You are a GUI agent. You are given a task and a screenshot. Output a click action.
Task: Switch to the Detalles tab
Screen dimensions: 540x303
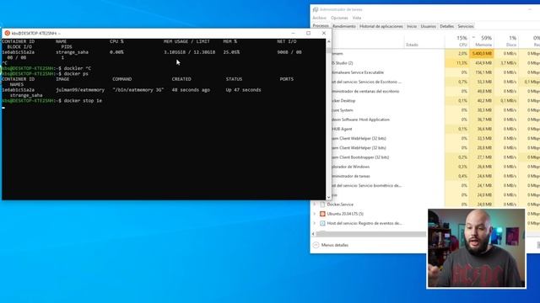446,26
